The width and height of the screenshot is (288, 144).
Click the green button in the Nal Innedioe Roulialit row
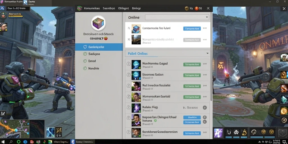(x=192, y=86)
